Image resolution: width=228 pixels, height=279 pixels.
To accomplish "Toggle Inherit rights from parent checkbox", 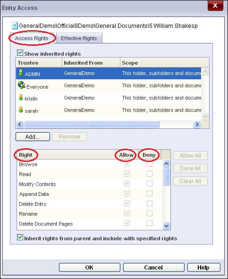I will click(x=20, y=237).
